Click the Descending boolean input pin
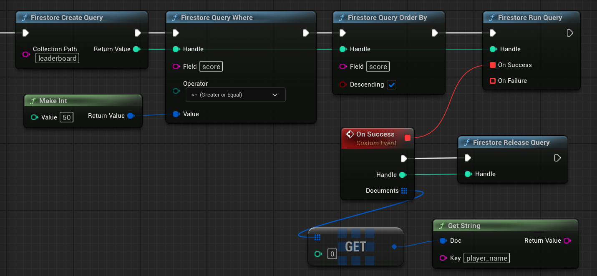 coord(343,85)
